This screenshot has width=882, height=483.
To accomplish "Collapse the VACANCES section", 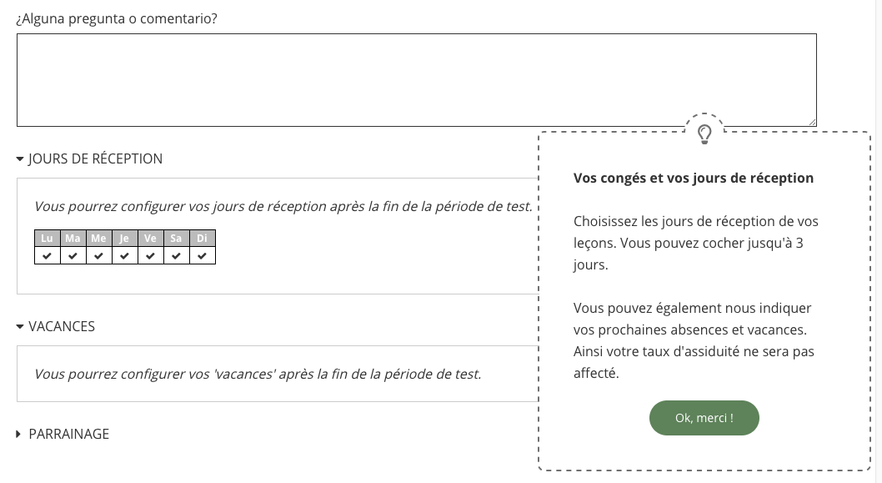I will 20,326.
